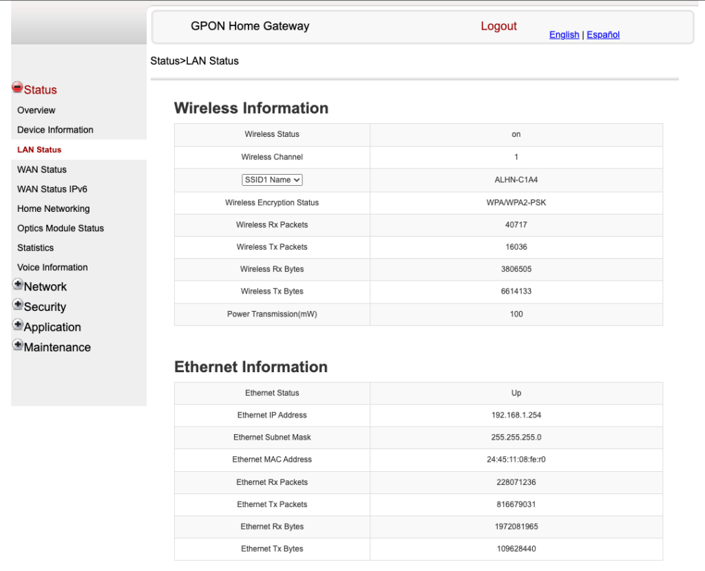
Task: Open the SSID1 Name dropdown
Action: [272, 180]
